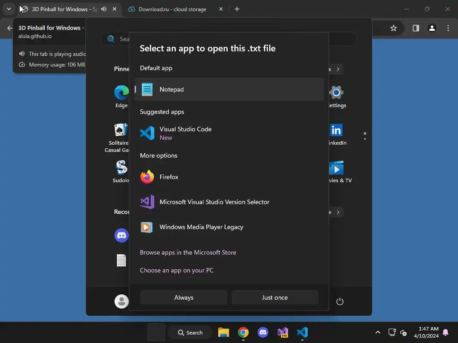Open Settings gear in Start menu
Viewport: 458px width, 343px height.
tap(336, 96)
